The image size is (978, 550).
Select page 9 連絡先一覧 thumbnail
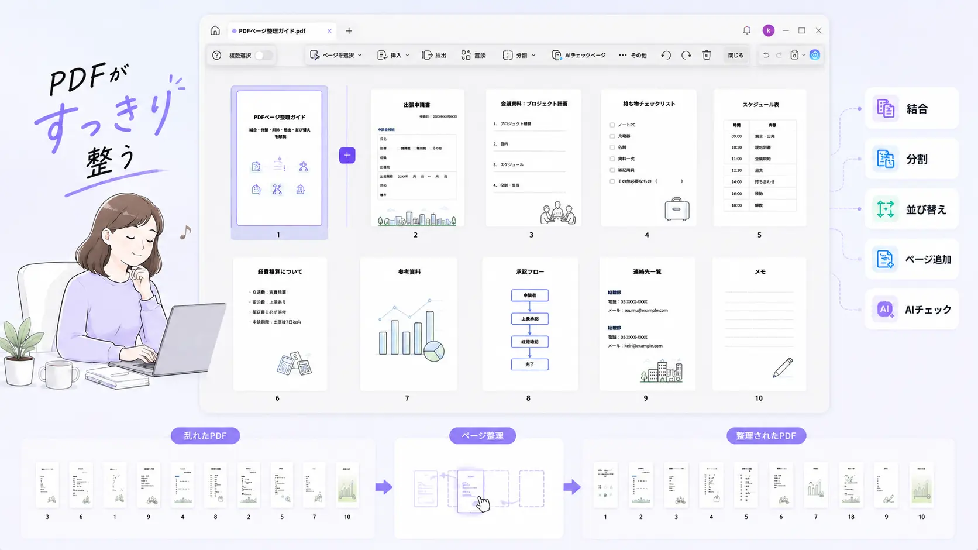(647, 324)
